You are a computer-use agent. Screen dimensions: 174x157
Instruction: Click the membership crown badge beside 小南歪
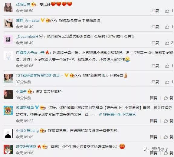click(x=30, y=92)
